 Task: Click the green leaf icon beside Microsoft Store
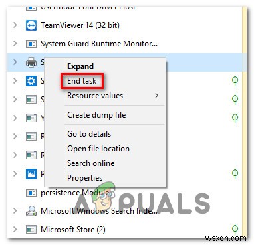point(235,230)
